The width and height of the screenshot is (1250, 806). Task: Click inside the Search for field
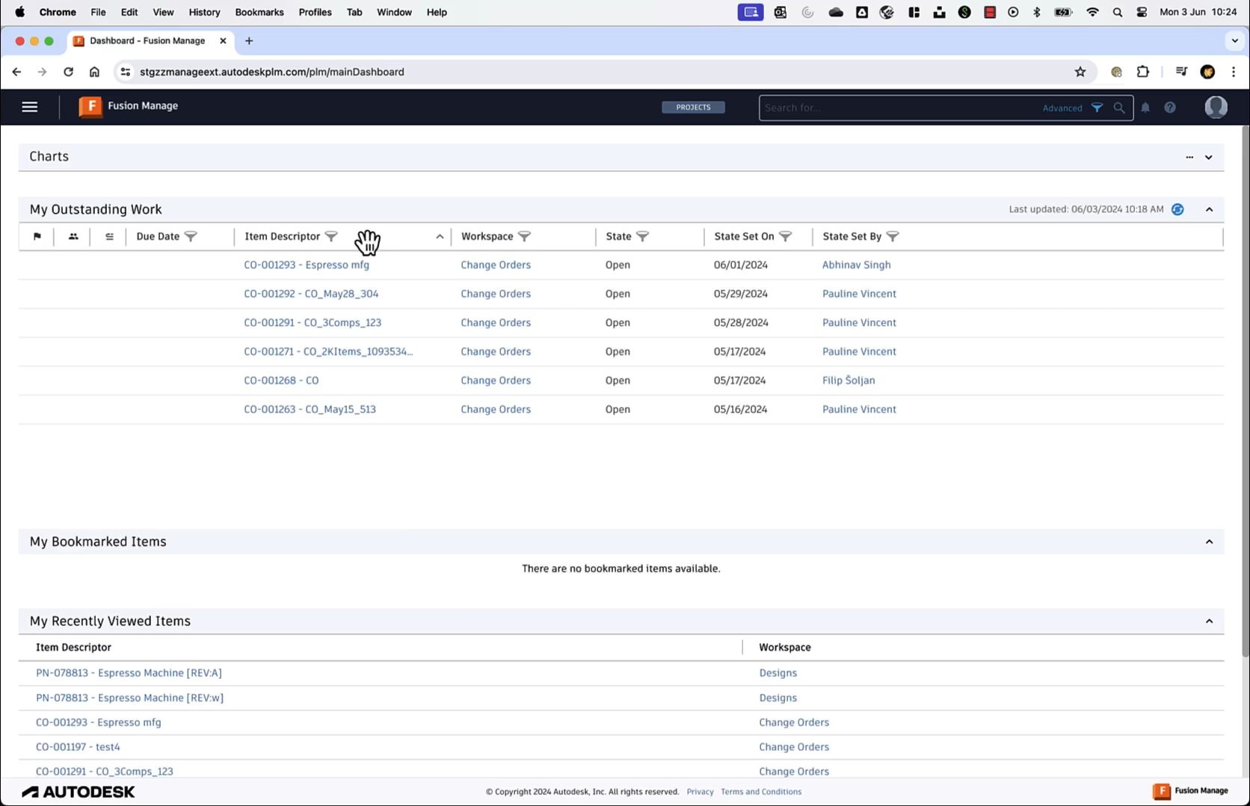(x=897, y=107)
